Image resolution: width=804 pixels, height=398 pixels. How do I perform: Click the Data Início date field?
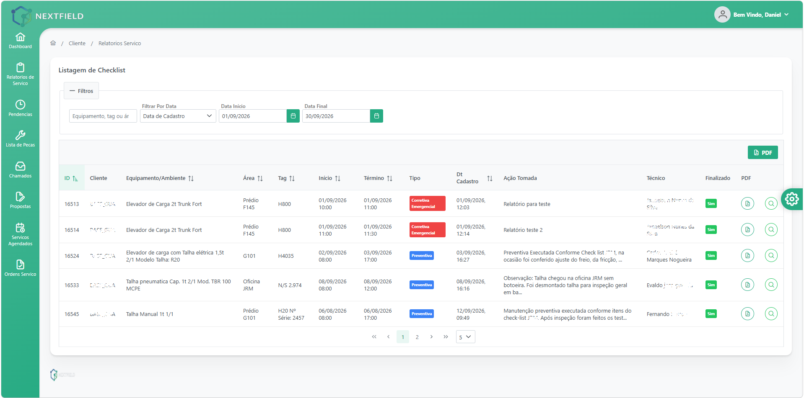[x=253, y=116]
